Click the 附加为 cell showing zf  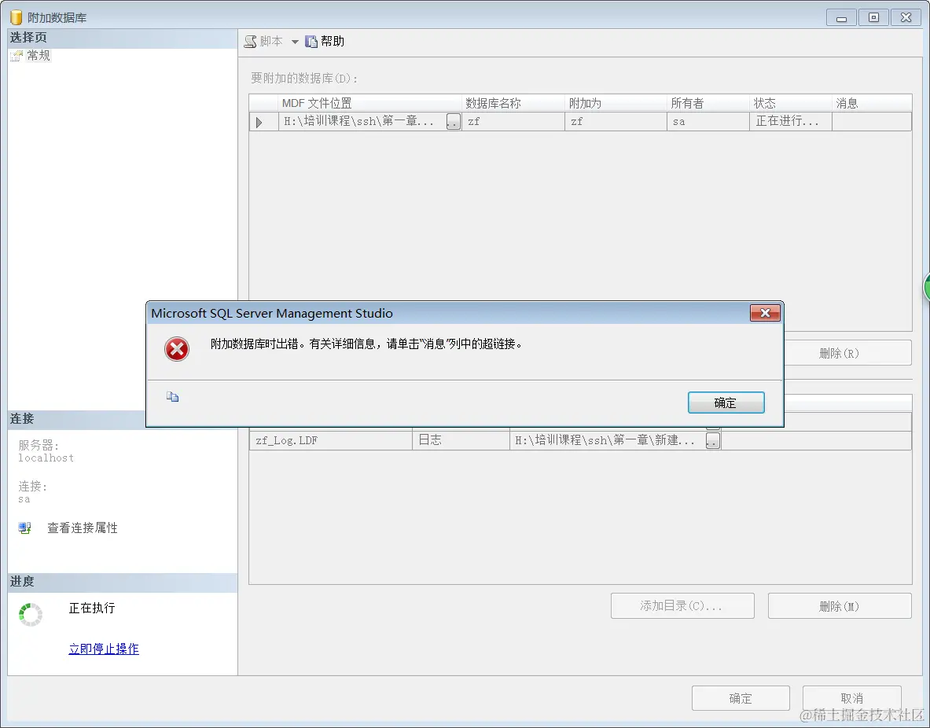616,122
